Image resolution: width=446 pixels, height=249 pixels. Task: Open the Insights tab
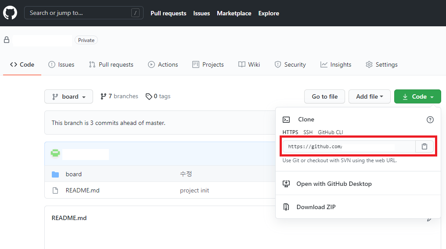pyautogui.click(x=336, y=64)
